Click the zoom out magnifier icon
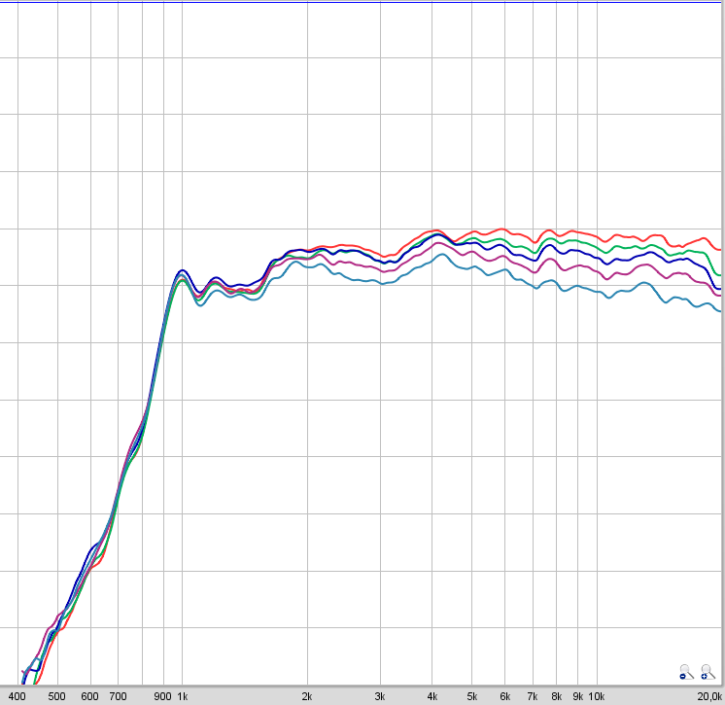Viewport: 725px width, 705px height. 687,672
